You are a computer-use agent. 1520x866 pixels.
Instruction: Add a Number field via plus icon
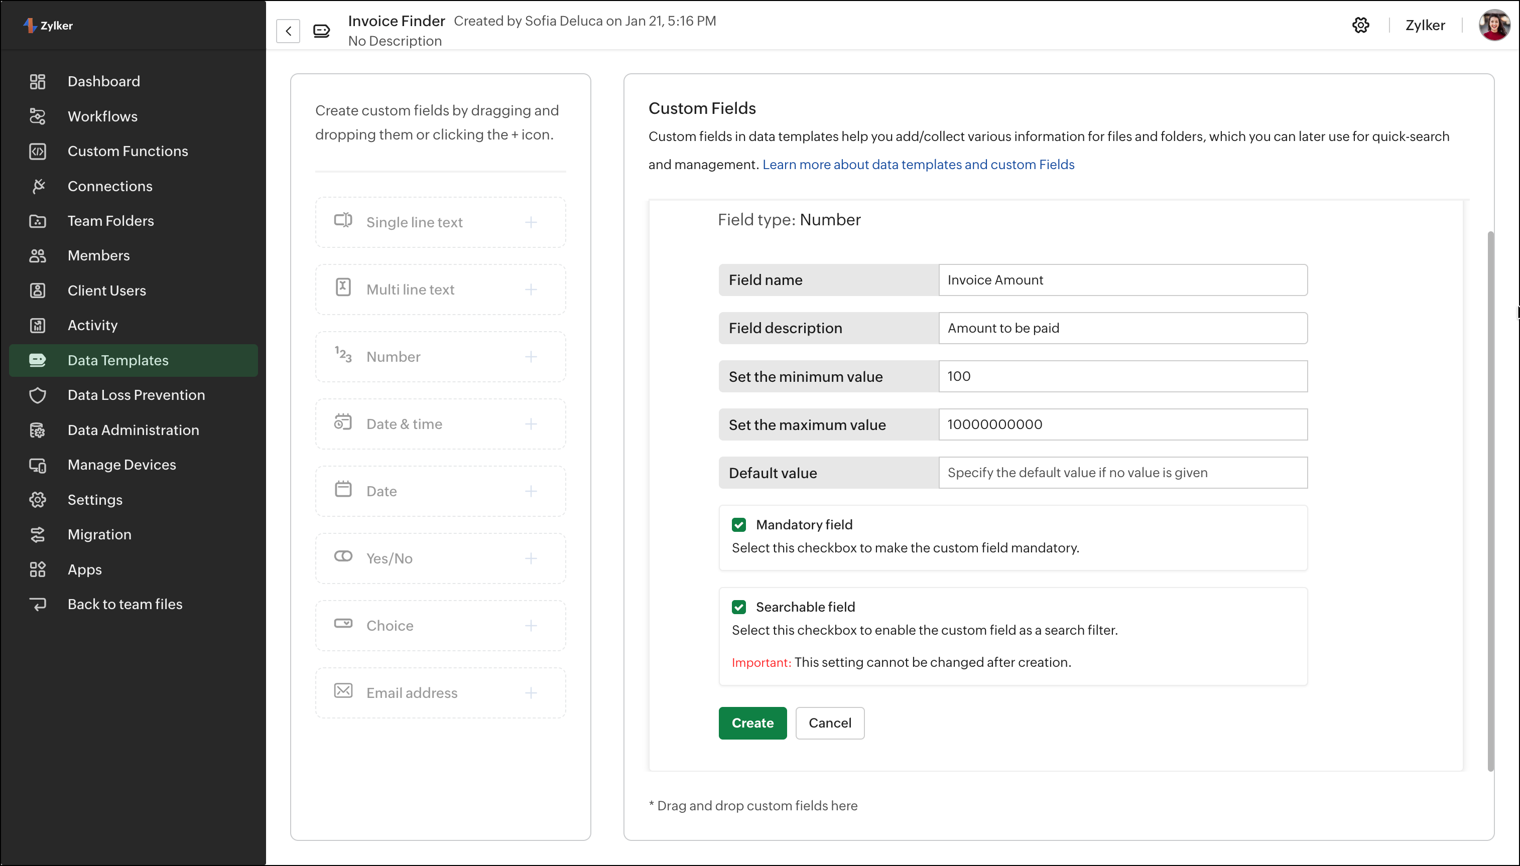(x=531, y=357)
